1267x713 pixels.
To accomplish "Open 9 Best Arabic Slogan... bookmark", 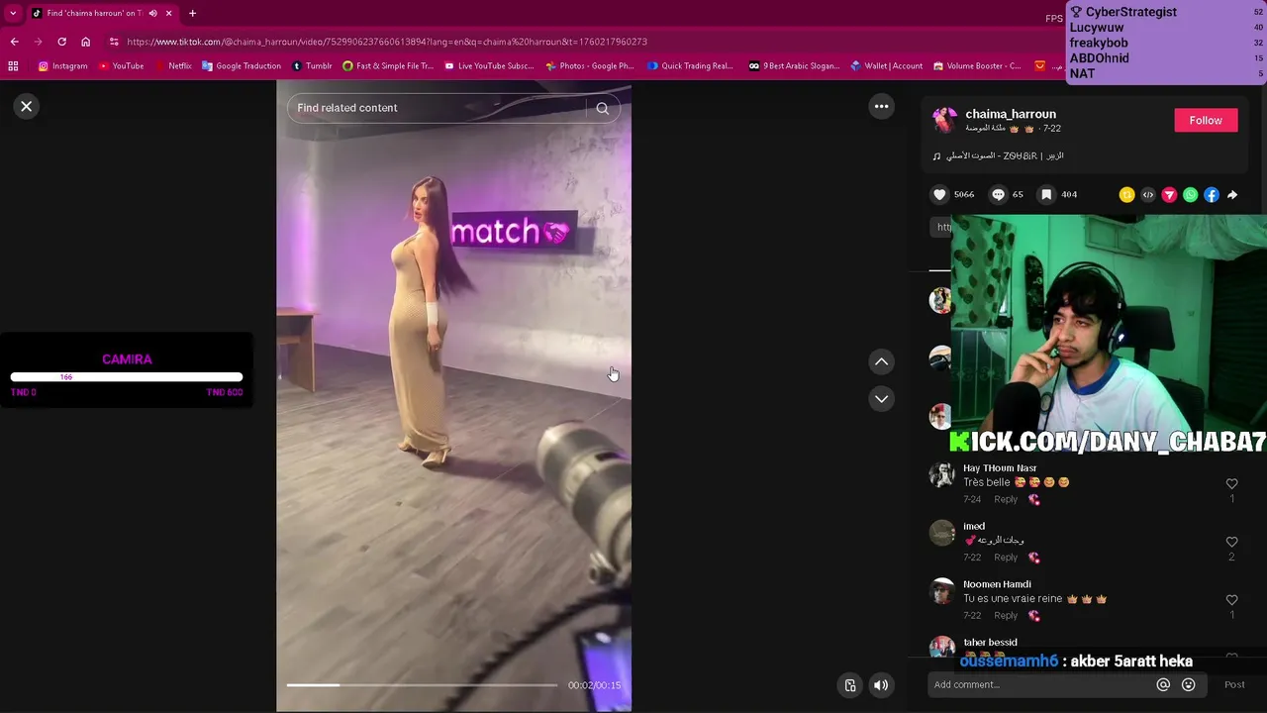I will (794, 66).
